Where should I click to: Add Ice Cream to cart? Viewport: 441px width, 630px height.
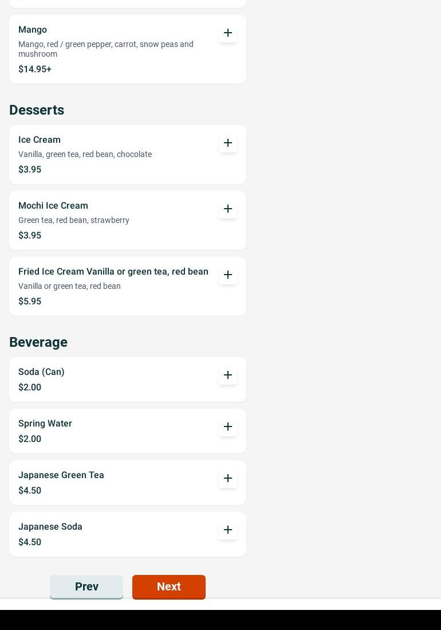tap(228, 143)
